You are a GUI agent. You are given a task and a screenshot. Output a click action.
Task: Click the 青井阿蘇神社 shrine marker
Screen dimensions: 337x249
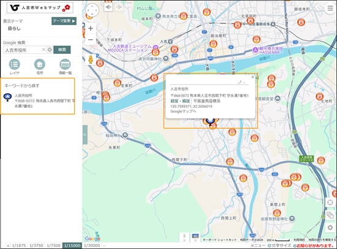[165, 58]
